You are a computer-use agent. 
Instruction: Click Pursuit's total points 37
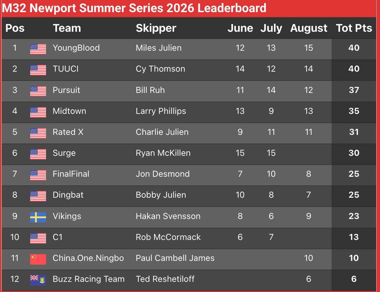pyautogui.click(x=354, y=90)
